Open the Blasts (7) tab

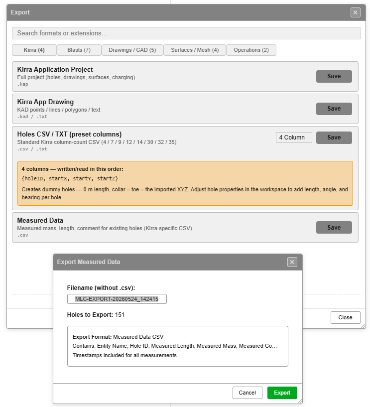tap(79, 50)
